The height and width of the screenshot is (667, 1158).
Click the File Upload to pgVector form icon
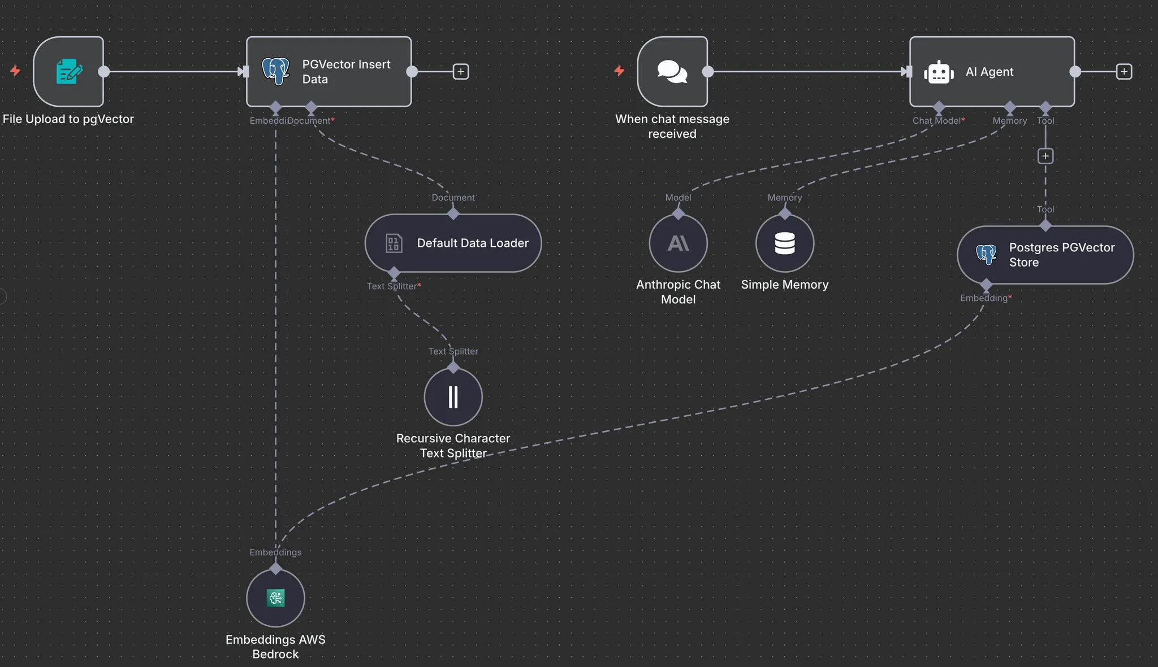point(68,72)
